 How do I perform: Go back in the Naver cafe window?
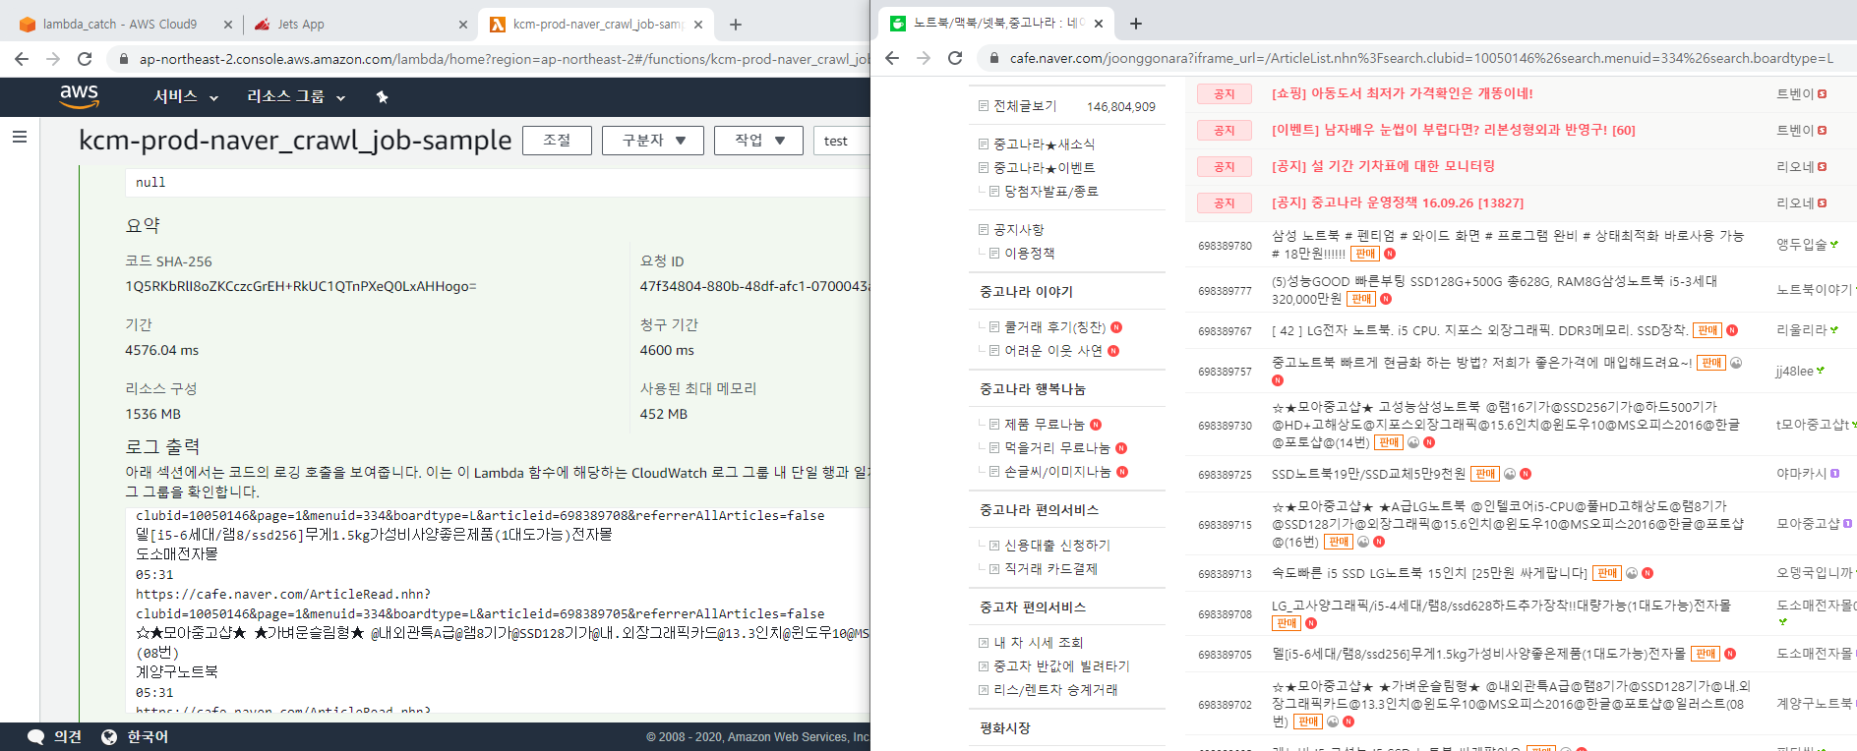point(892,58)
